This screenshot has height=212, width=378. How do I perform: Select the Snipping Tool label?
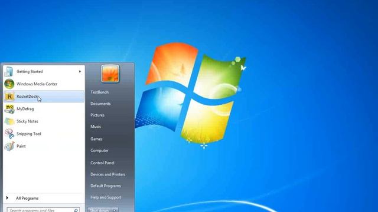[29, 134]
